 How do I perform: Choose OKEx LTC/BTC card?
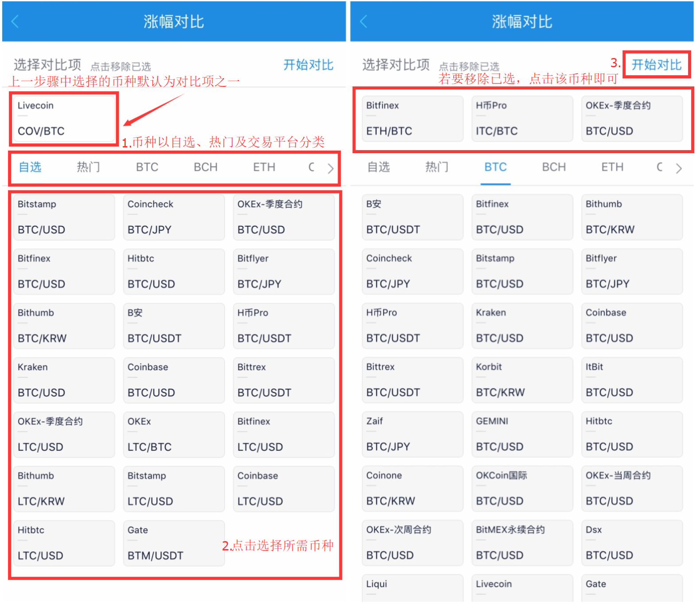[x=174, y=435]
